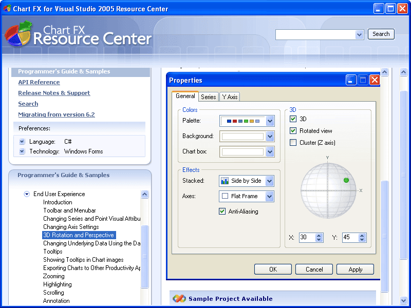Click content pane scroll up arrow
This screenshot has width=411, height=308.
384,72
